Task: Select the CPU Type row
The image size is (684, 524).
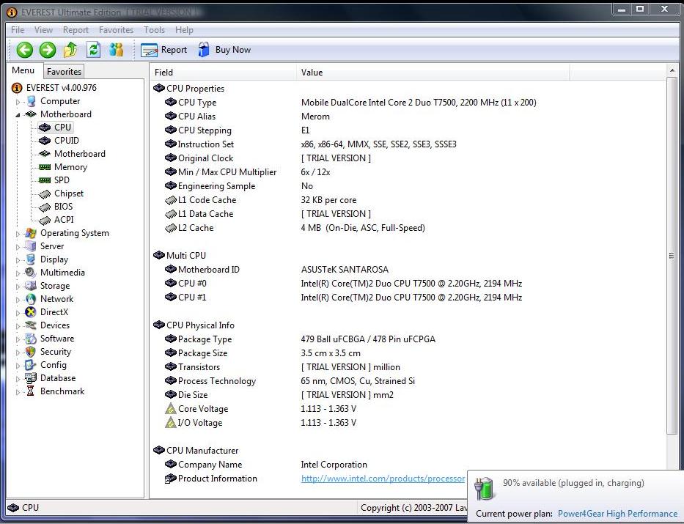Action: [350, 103]
